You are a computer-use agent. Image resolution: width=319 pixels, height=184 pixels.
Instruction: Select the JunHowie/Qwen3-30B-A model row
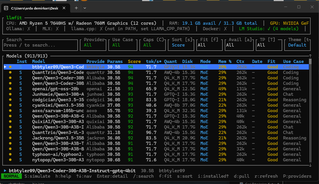tap(156, 94)
